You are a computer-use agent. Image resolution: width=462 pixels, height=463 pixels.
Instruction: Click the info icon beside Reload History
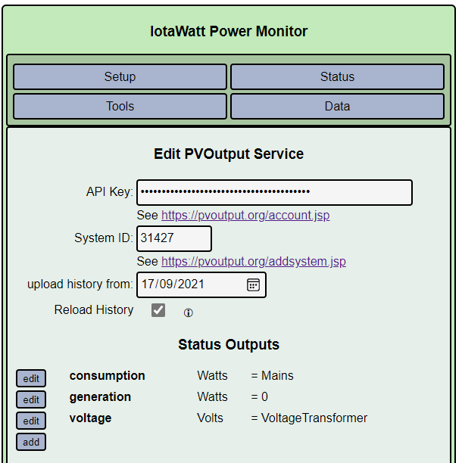[189, 312]
